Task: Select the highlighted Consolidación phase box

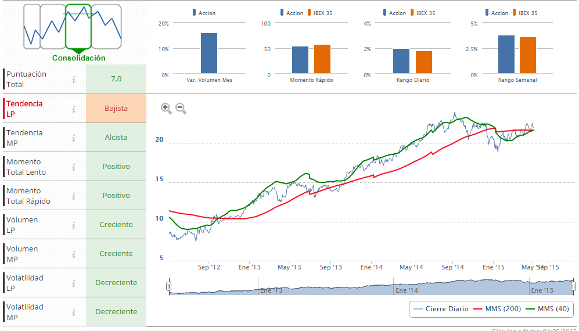Action: pos(78,27)
